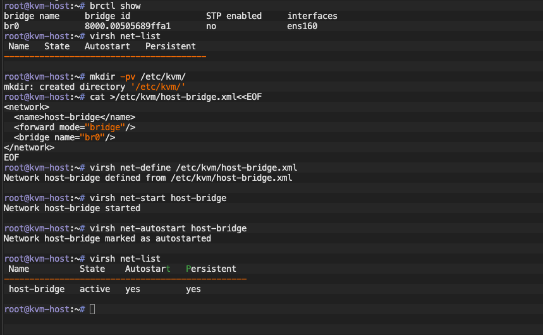Click the orange dashed line under first net-list

click(x=105, y=56)
